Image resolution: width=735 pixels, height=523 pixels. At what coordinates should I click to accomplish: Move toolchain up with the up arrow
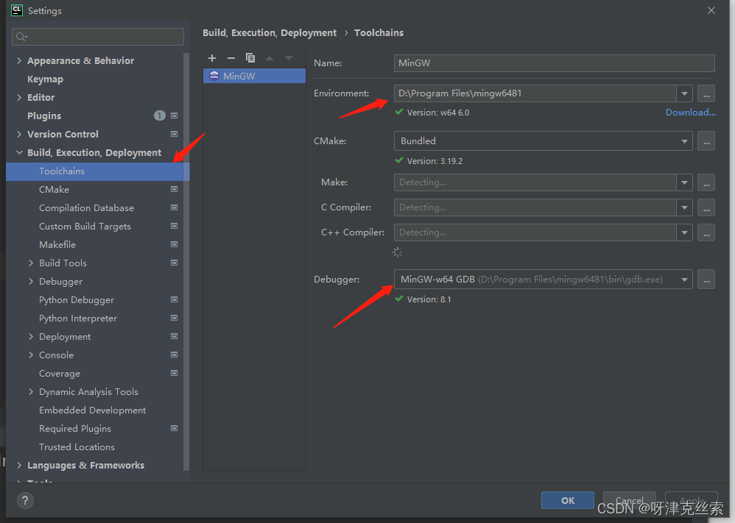[x=270, y=58]
